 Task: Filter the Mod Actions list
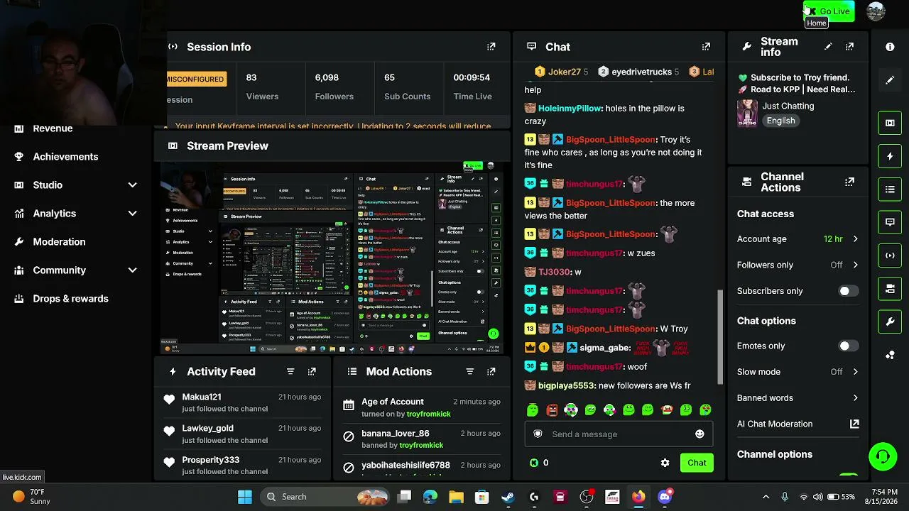tap(469, 371)
